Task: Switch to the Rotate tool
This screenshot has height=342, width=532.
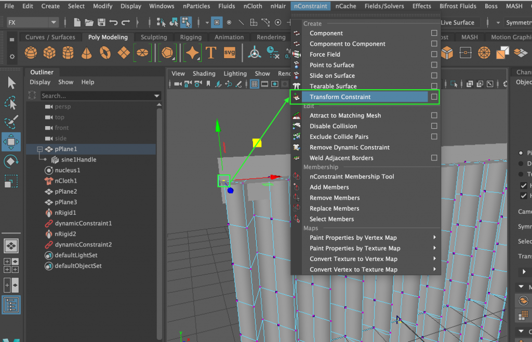Action: [11, 161]
